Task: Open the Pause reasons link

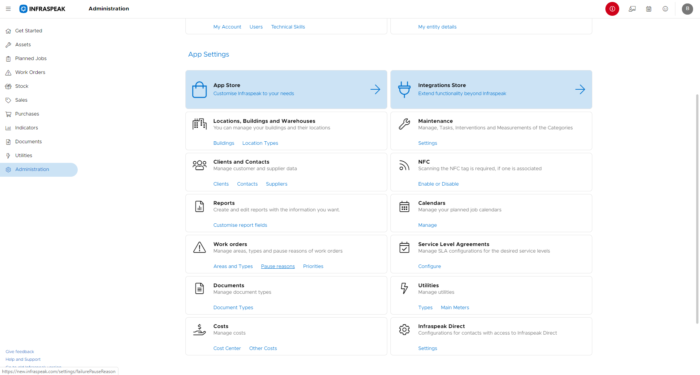Action: click(278, 266)
